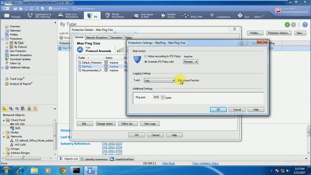Select Follow Up in tree
311x175 pixels.
(15, 63)
